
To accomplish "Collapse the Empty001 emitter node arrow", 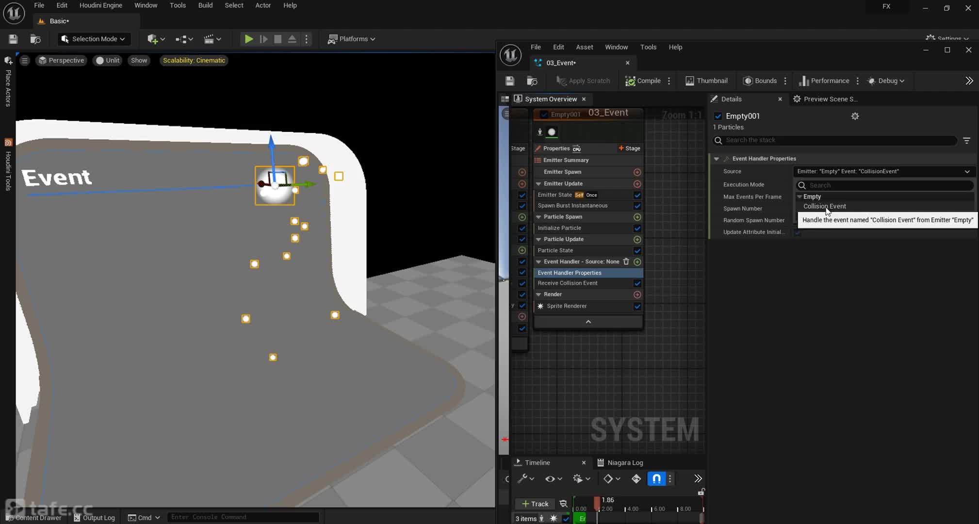I will (588, 322).
